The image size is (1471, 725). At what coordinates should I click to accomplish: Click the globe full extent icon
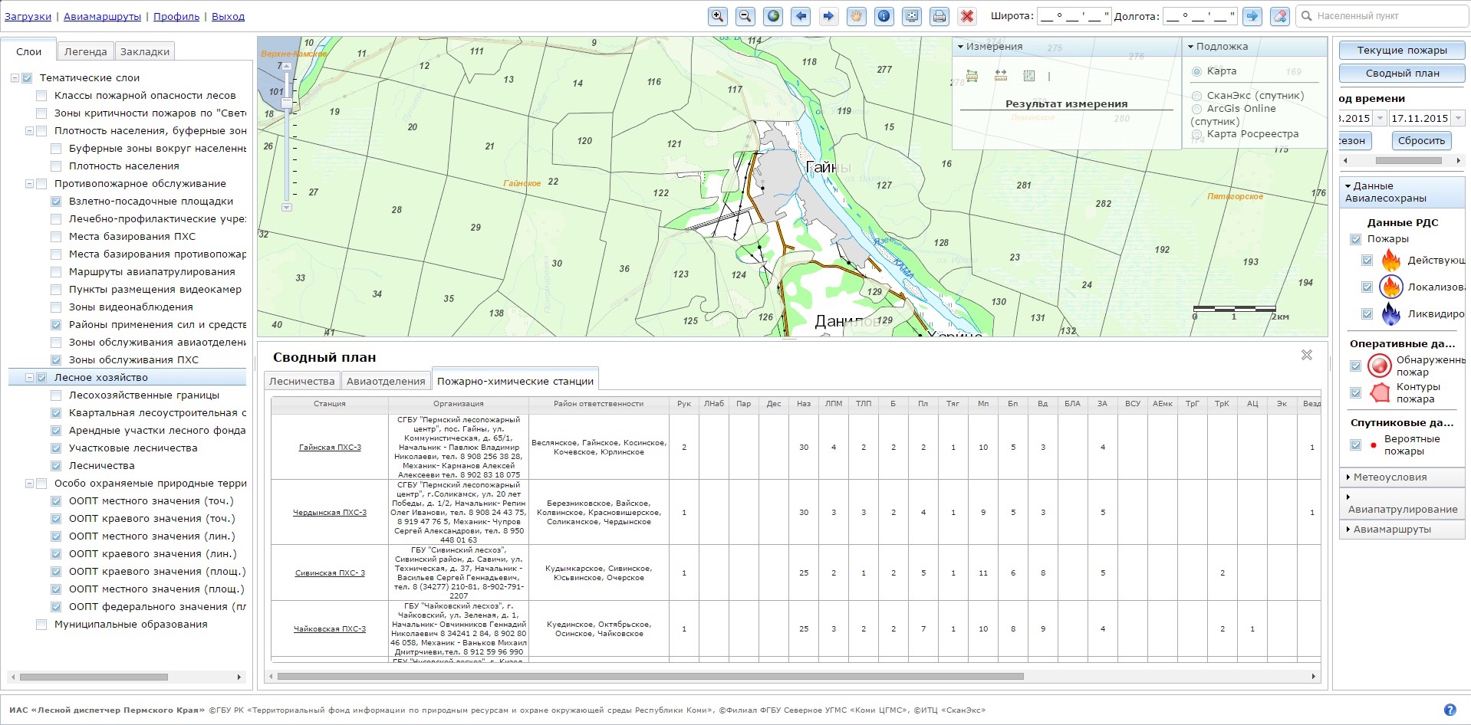[x=773, y=16]
